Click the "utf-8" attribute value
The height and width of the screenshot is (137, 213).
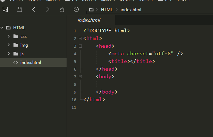pyautogui.click(x=163, y=54)
